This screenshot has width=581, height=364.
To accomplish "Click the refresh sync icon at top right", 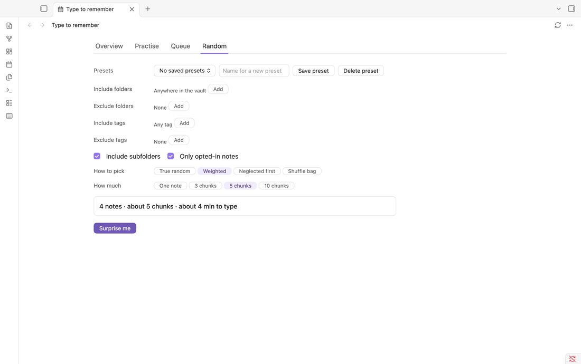I will pos(557,25).
